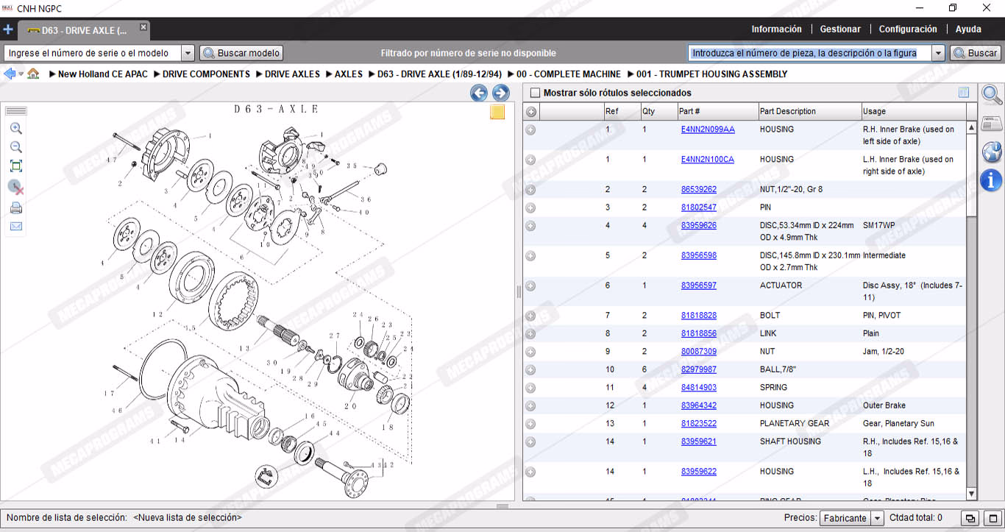This screenshot has height=532, width=1005.
Task: Toggle the plus button for the BOLT row
Action: [530, 316]
